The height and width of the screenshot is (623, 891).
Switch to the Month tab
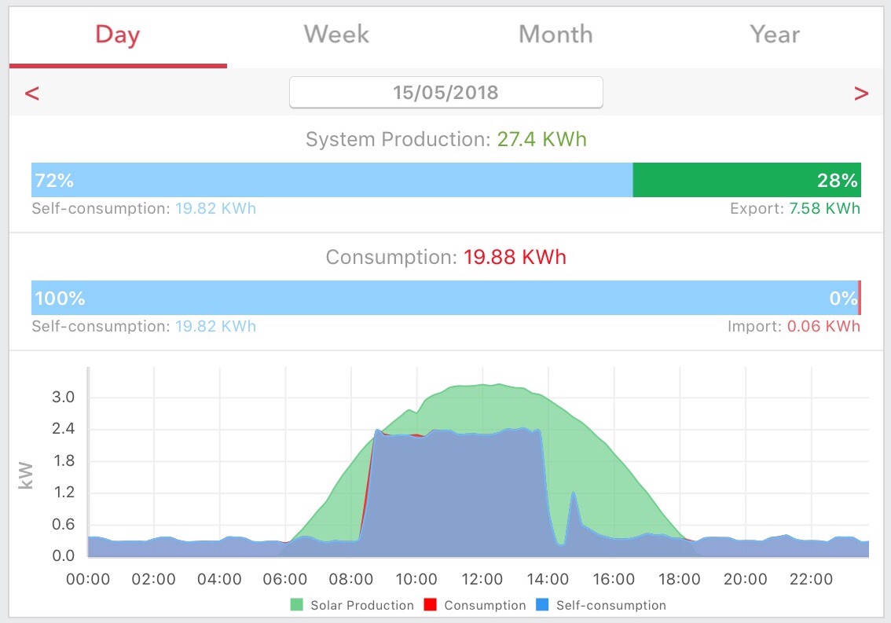(x=555, y=35)
